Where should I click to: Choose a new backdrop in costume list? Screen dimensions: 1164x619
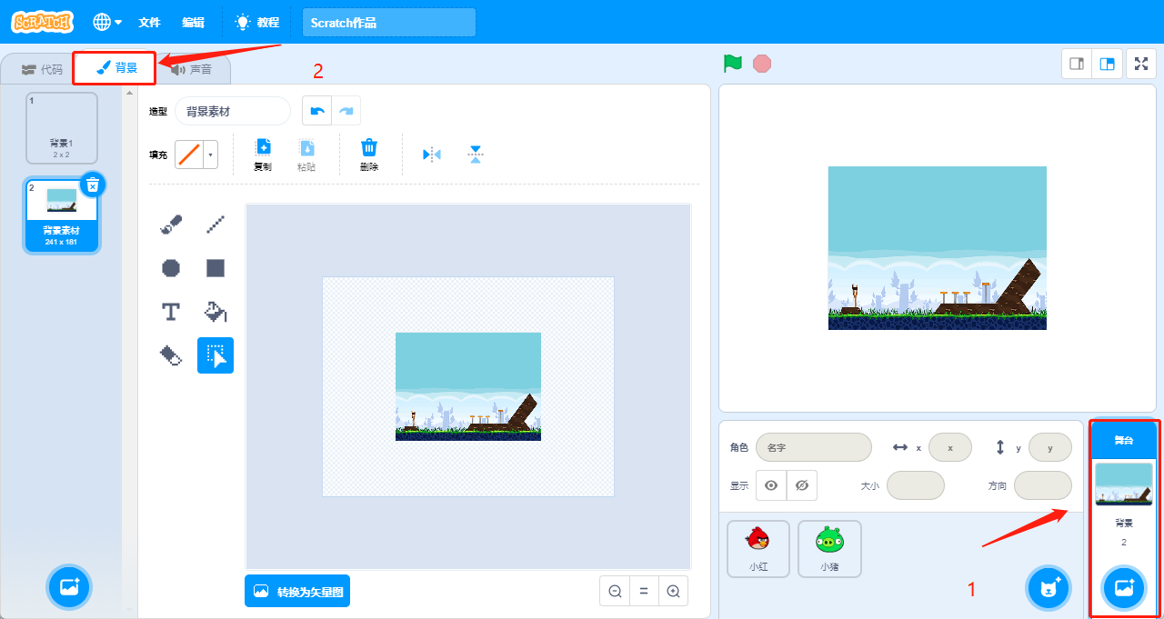tap(69, 587)
